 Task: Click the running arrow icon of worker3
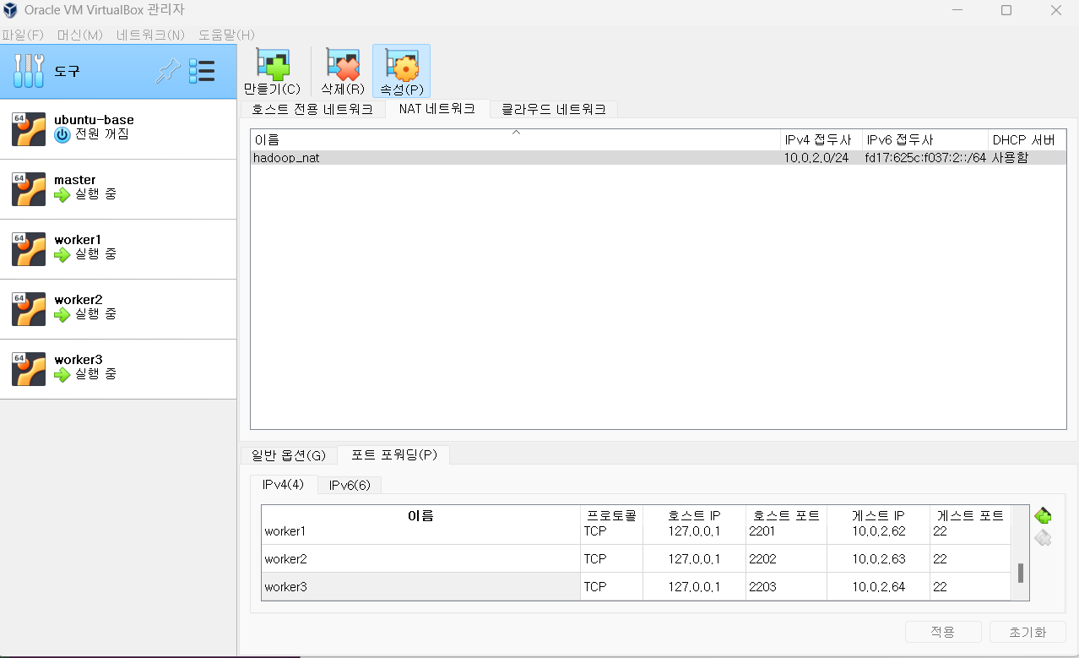pos(62,375)
